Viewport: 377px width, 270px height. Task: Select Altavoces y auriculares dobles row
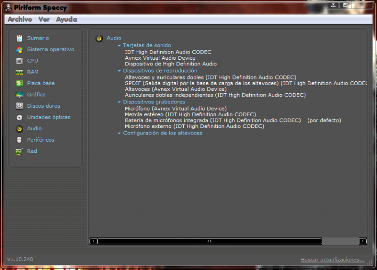click(x=211, y=77)
